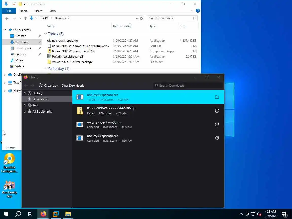Open Pictures in Quick access

coord(21,54)
